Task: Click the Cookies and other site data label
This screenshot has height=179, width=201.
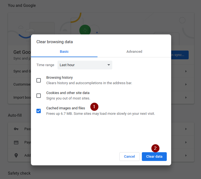Action: (x=68, y=93)
